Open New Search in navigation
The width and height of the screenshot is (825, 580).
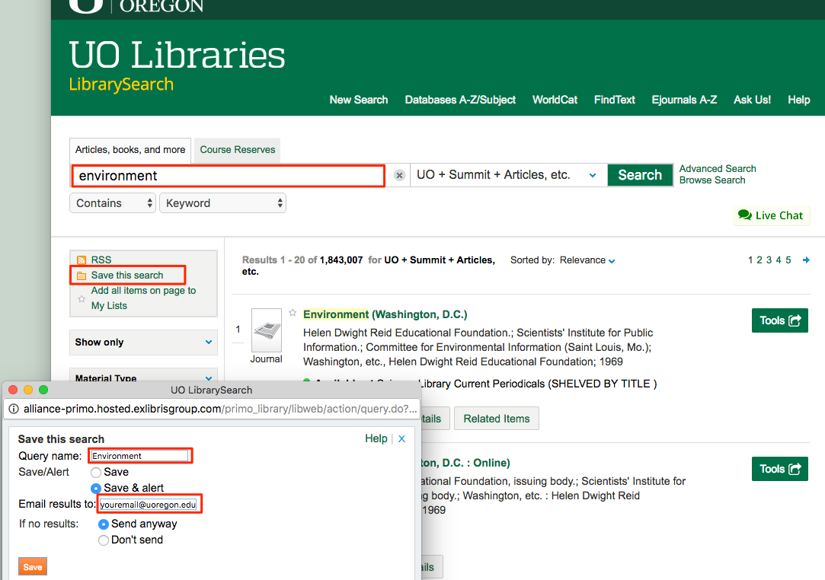[359, 100]
